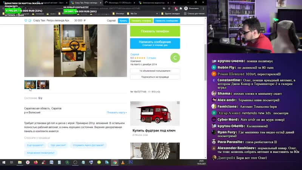This screenshot has width=302, height=170.
Task: Click the large blue 'Написать сообщение' button
Action: 155,43
